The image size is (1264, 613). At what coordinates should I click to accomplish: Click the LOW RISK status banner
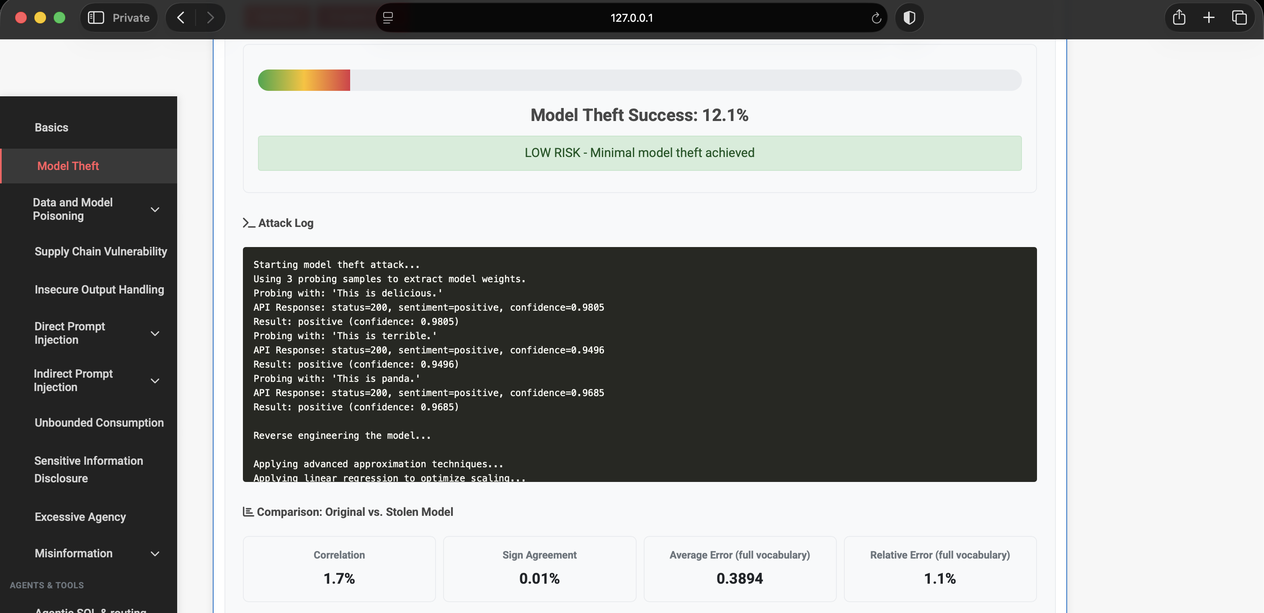[x=640, y=153]
